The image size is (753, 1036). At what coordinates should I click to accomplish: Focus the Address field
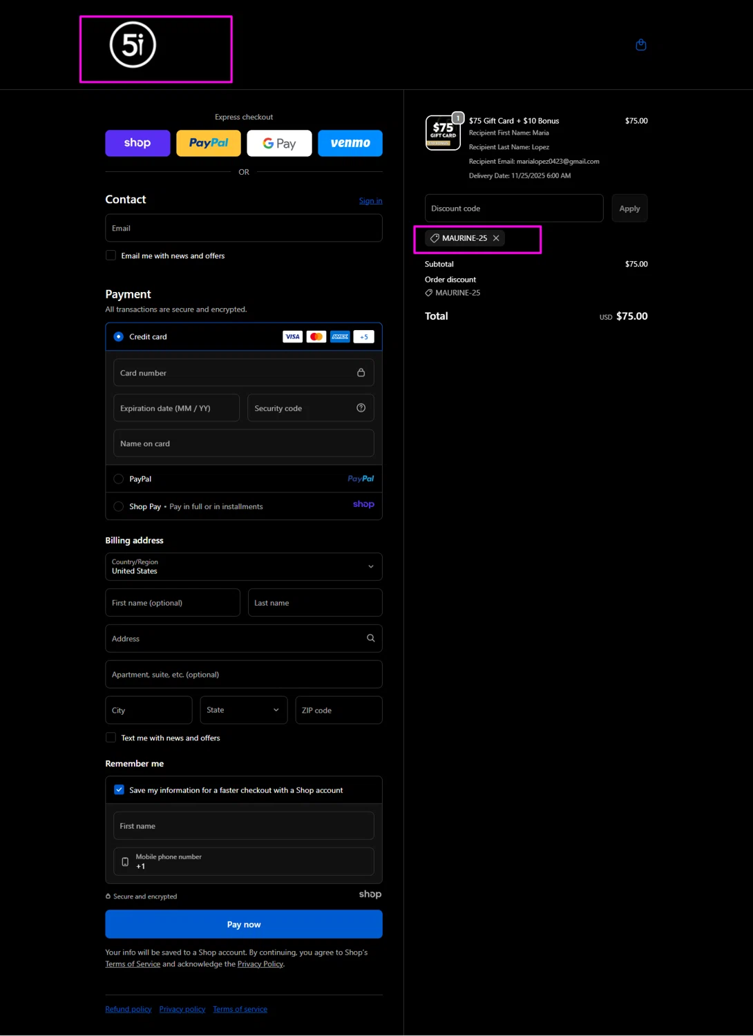point(244,638)
